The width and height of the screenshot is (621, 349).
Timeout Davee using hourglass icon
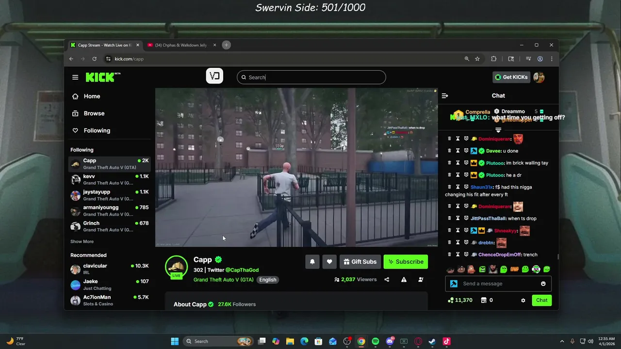pyautogui.click(x=458, y=151)
